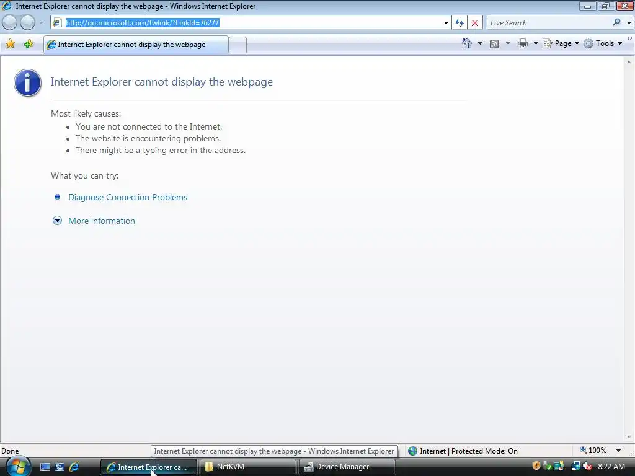Open the address bar history dropdown
This screenshot has width=635, height=476.
(446, 23)
